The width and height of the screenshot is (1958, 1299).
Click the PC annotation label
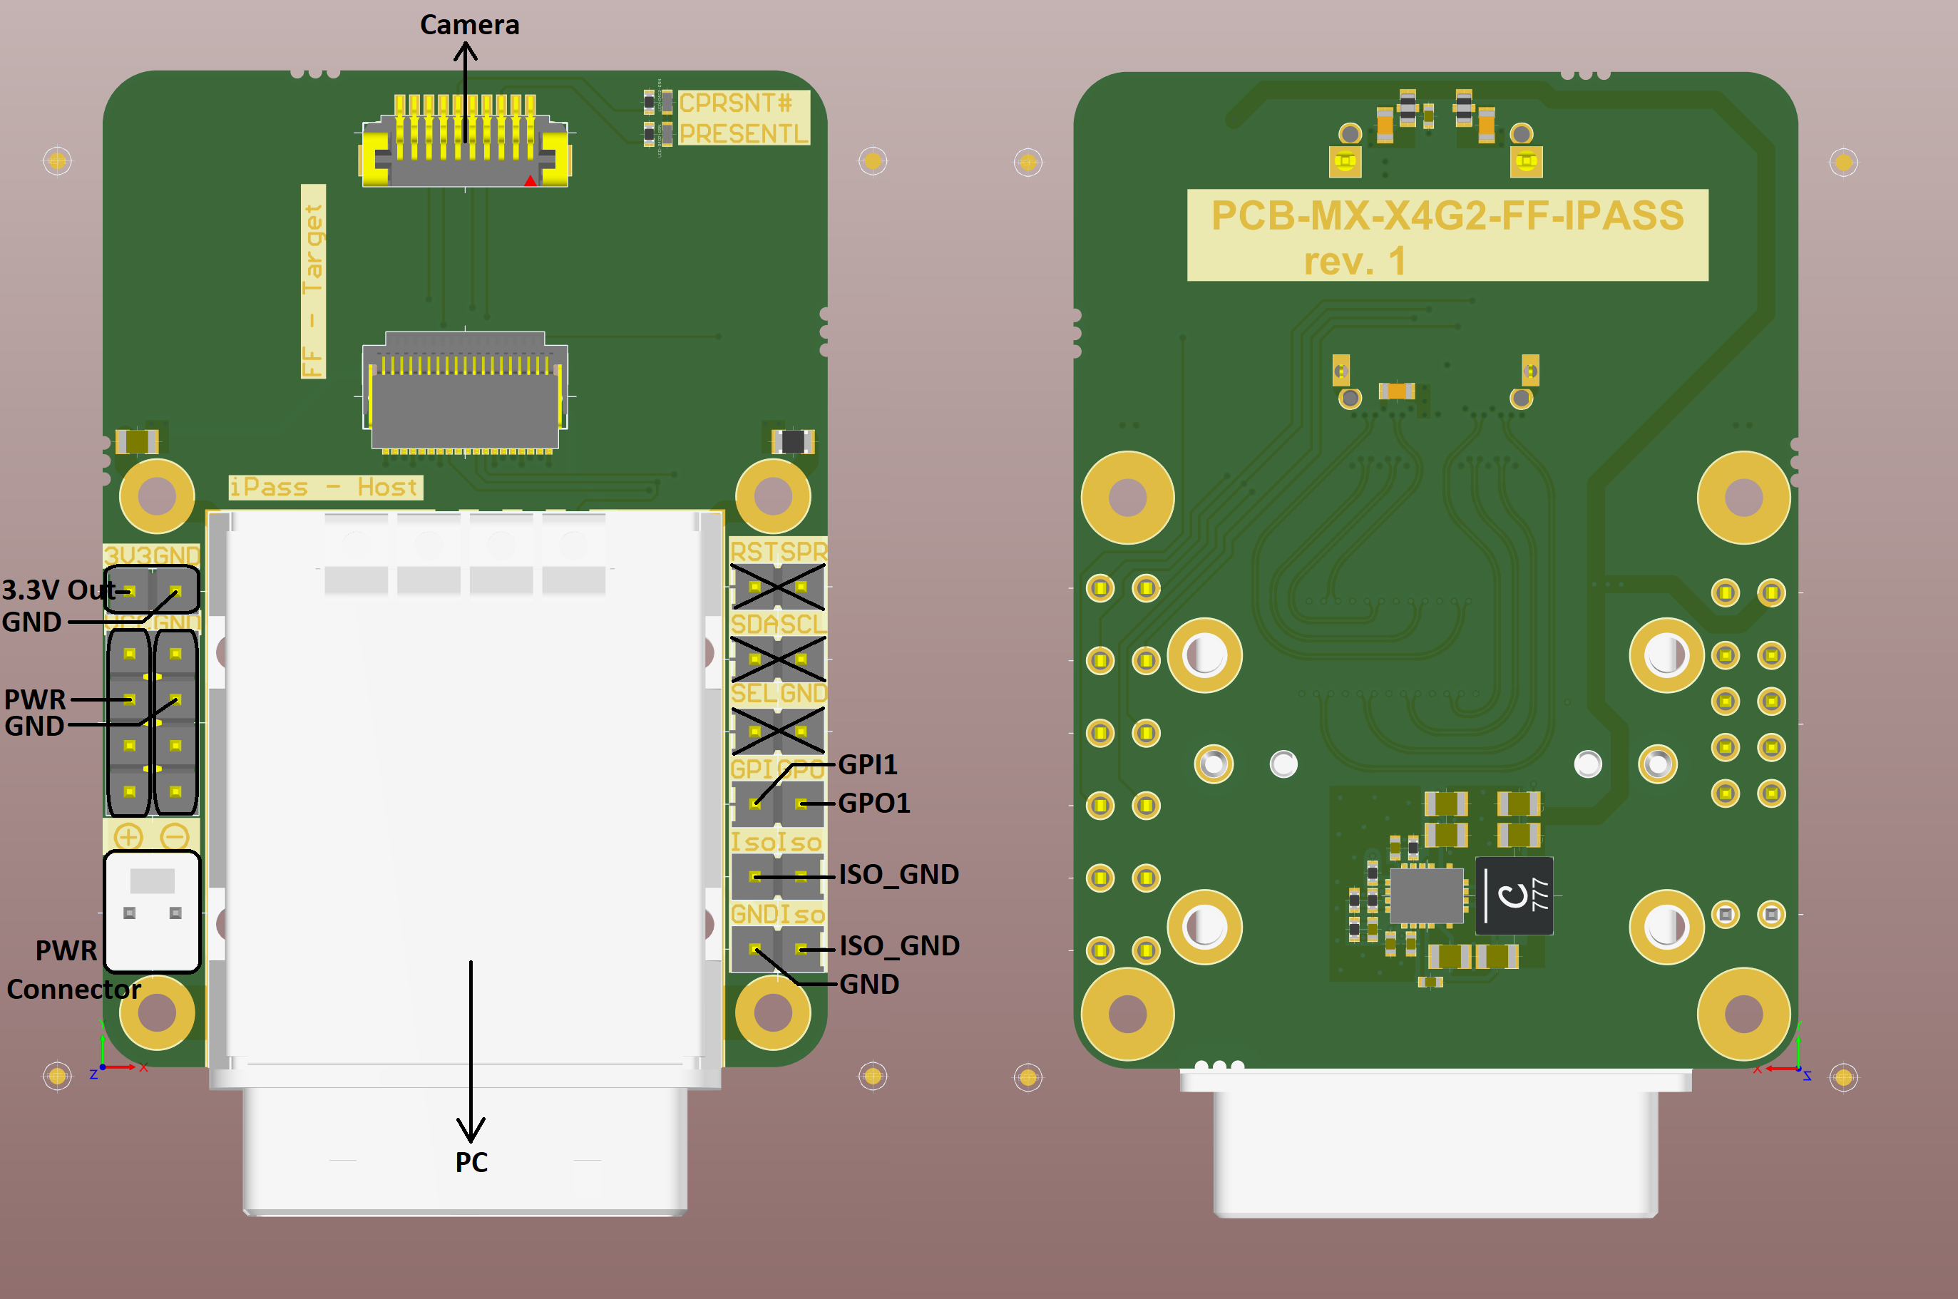coord(471,1162)
